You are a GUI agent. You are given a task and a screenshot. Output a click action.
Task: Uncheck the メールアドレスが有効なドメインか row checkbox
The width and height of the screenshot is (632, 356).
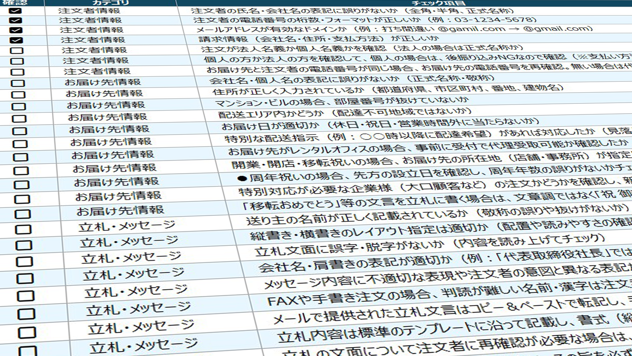(16, 30)
